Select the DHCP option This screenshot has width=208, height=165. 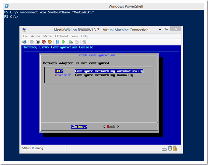click(59, 71)
